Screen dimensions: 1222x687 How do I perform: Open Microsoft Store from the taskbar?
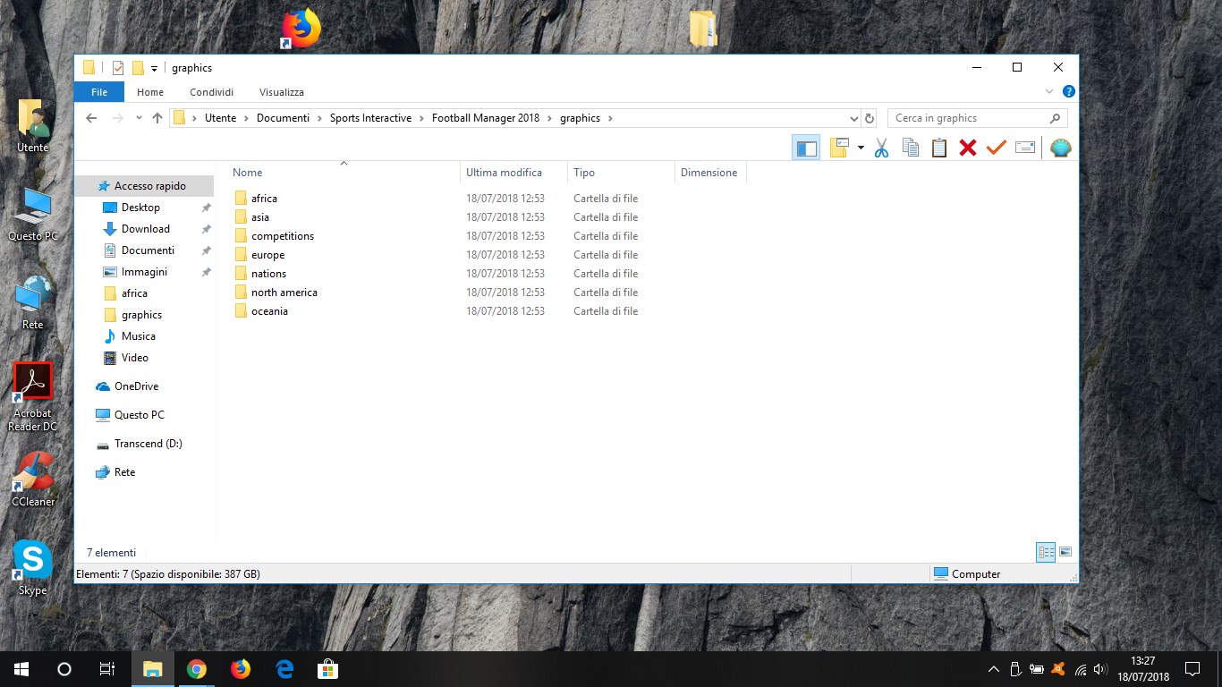click(x=327, y=669)
